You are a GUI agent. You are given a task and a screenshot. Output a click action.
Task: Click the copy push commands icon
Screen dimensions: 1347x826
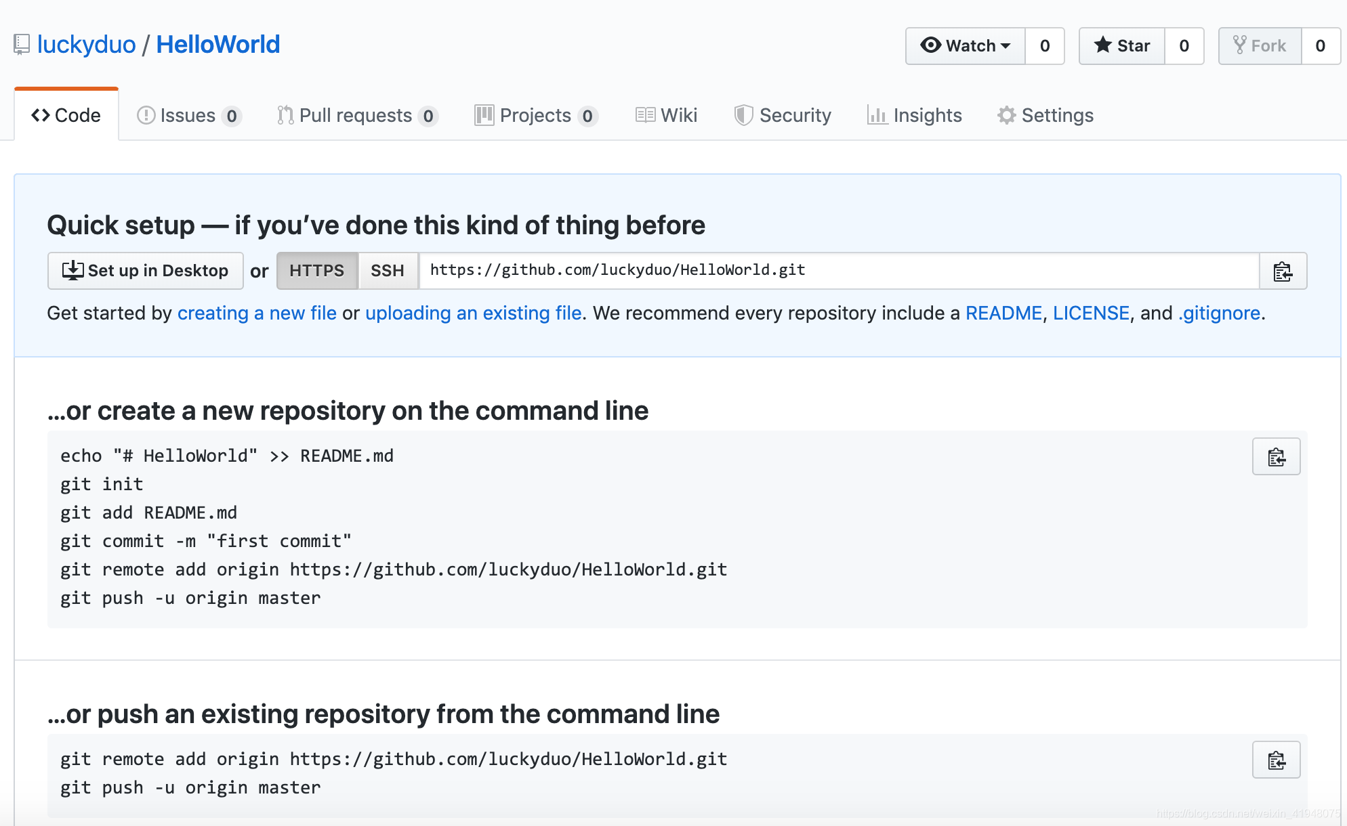(x=1277, y=760)
